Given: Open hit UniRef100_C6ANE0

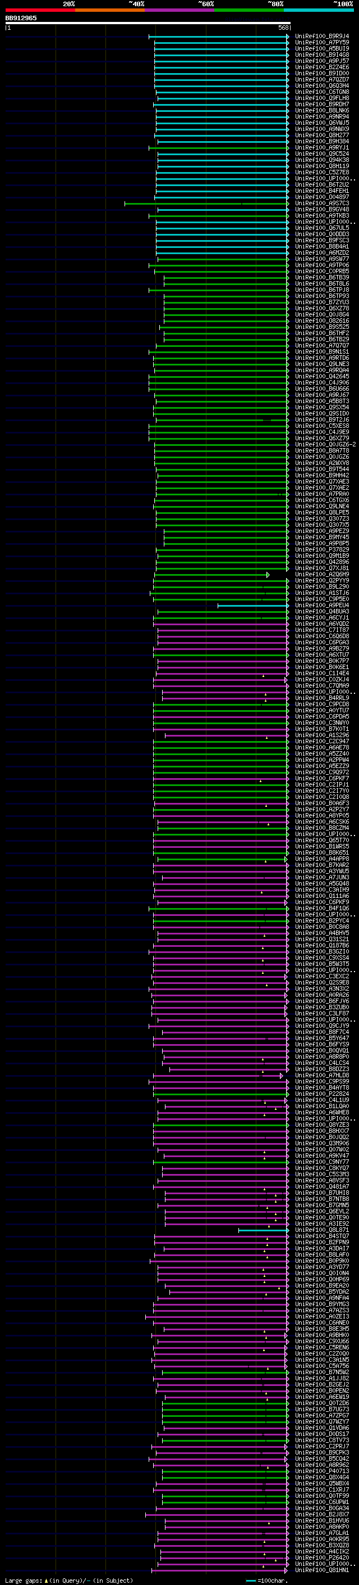Looking at the screenshot, I should (321, 1322).
